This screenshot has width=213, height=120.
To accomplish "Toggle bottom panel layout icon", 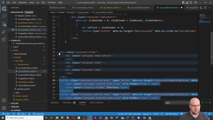I will click(x=187, y=2).
